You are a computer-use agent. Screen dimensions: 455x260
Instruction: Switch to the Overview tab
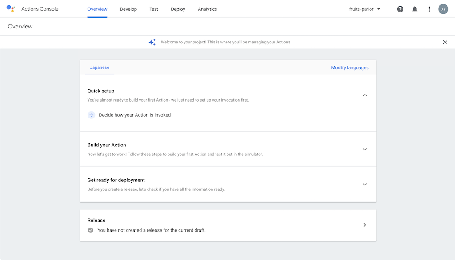97,9
